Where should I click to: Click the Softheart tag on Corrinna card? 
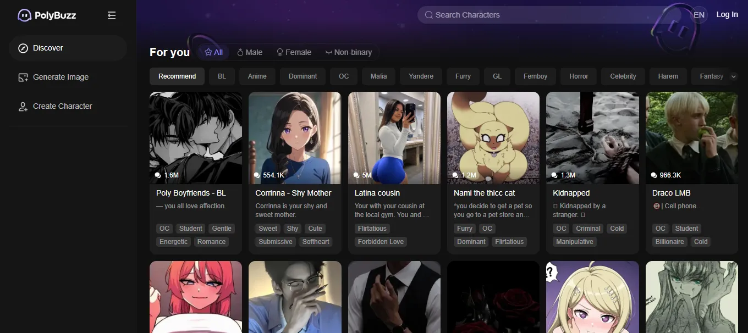tap(316, 242)
